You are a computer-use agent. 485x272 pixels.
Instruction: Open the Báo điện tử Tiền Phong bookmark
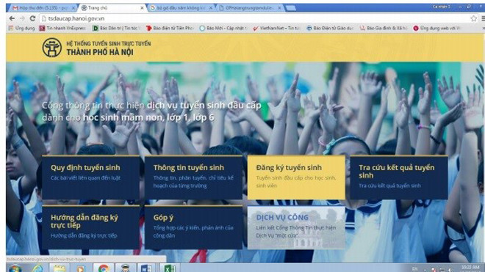[x=170, y=28]
